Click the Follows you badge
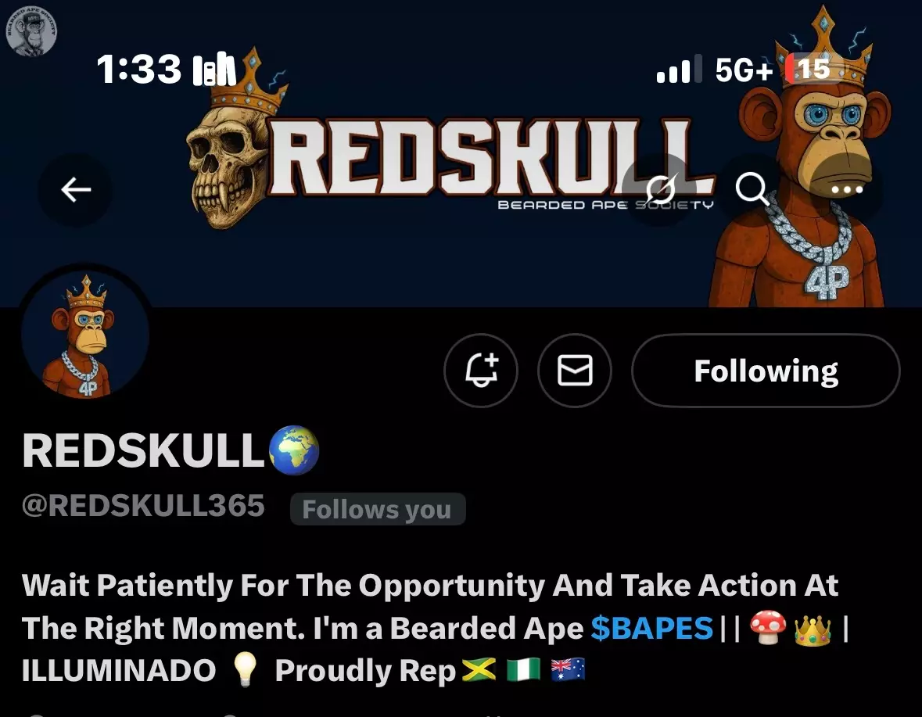This screenshot has width=922, height=717. (378, 509)
